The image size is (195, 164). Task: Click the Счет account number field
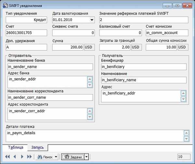click(26, 33)
